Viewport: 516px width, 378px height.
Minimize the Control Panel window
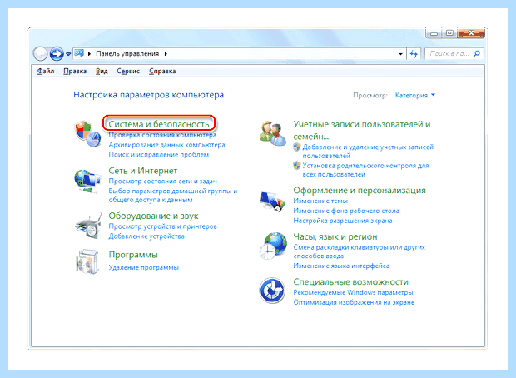pos(434,33)
